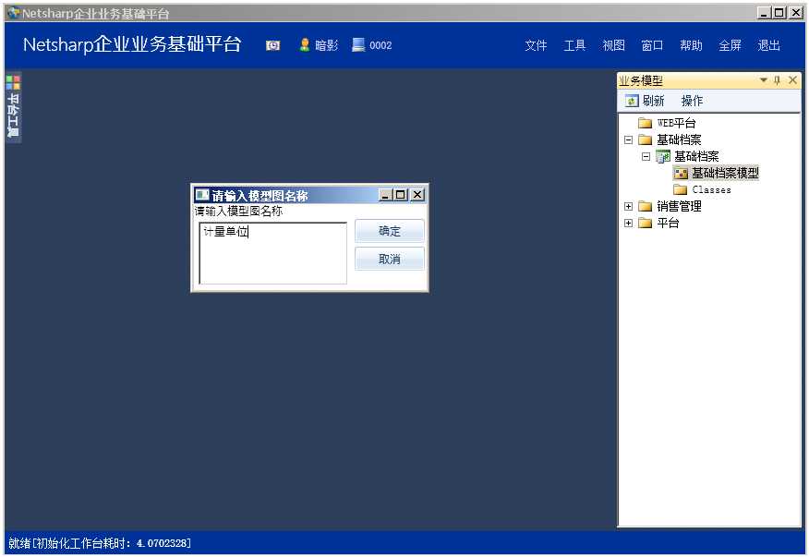Maximize the 请输入模型图名称 dialog
The height and width of the screenshot is (557, 809).
tap(401, 195)
